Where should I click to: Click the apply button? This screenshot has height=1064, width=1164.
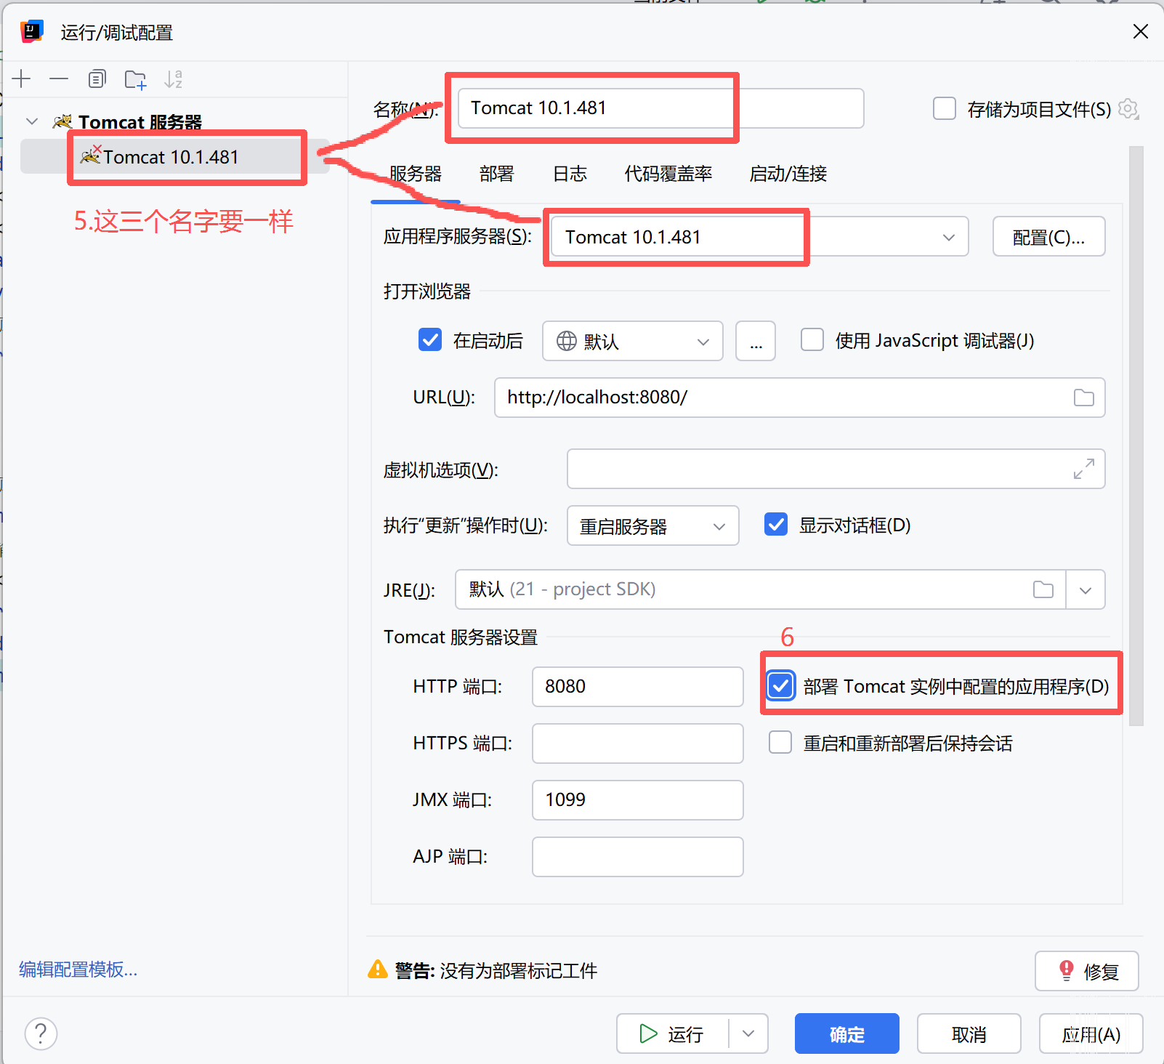[x=1091, y=1033]
